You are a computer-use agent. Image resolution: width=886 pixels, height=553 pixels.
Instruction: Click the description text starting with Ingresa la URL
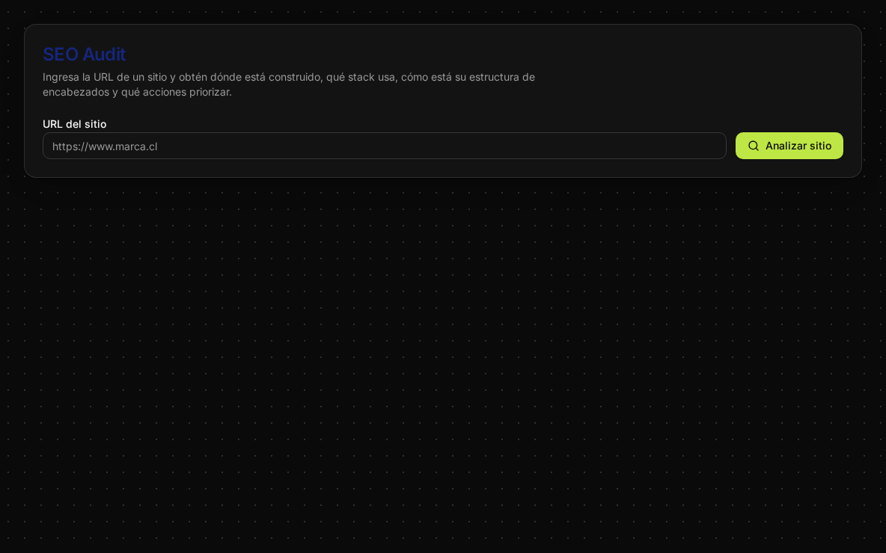pos(289,84)
